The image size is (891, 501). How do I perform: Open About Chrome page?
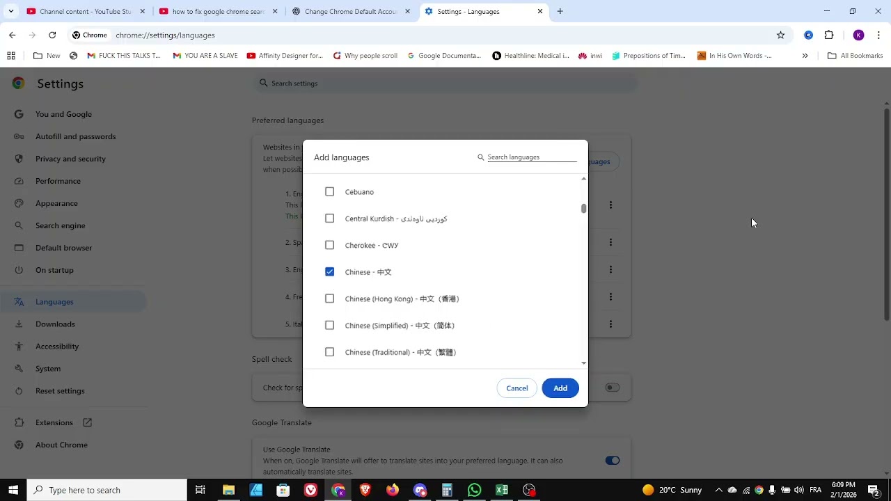pos(61,445)
